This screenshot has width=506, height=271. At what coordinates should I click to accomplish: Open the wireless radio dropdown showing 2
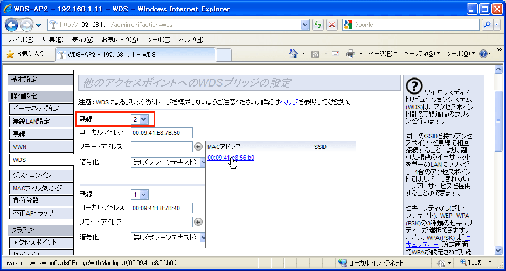(x=140, y=119)
